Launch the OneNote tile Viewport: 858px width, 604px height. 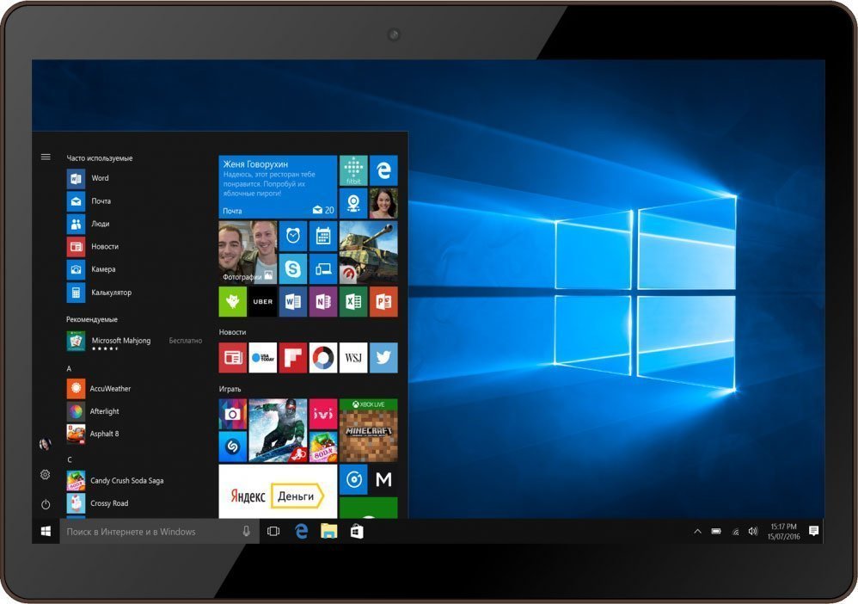click(323, 302)
